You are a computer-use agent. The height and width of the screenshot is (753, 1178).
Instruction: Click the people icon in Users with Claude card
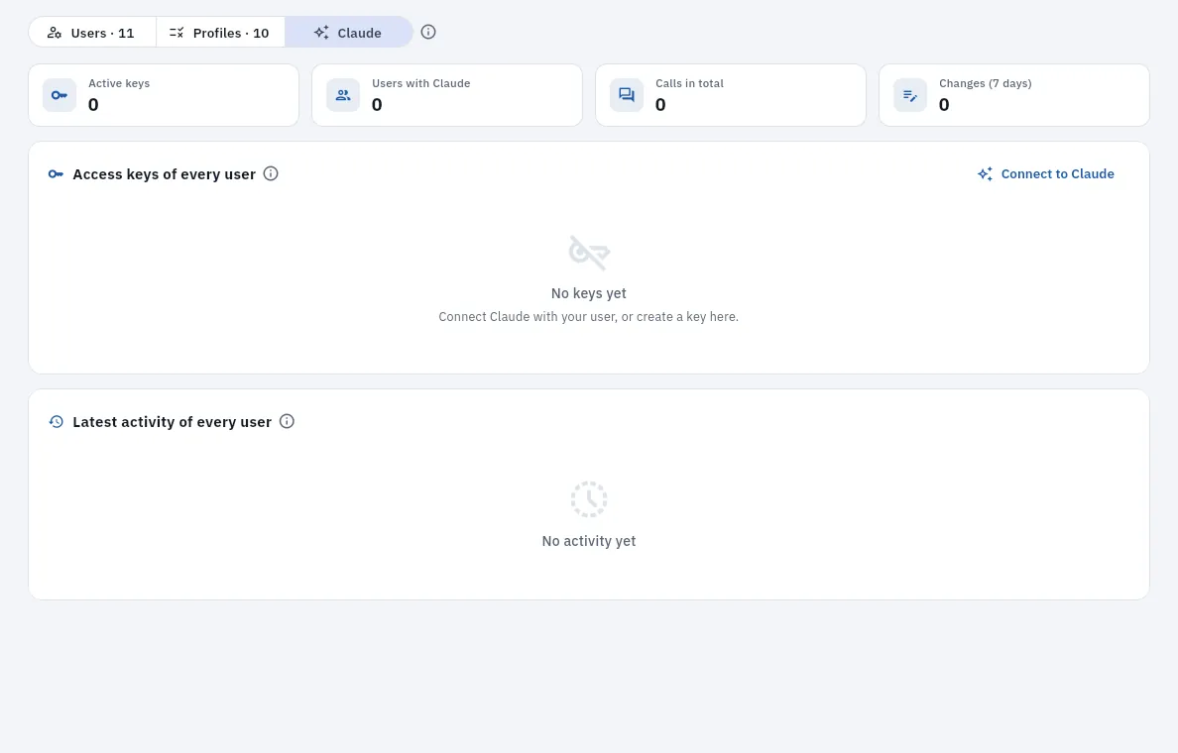point(342,95)
